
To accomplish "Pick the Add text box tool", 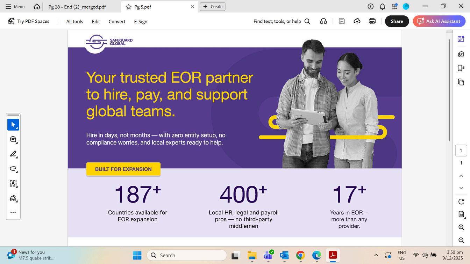I will coord(13,183).
